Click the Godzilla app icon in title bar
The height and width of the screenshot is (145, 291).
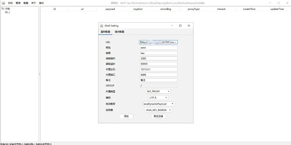3,3
